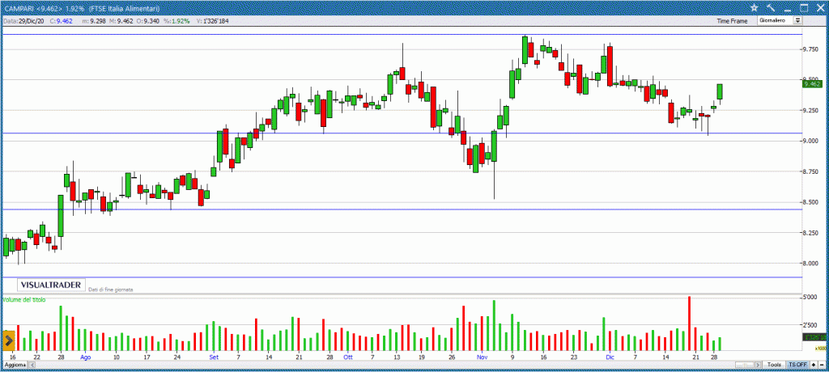Click the Time Frame label
The width and height of the screenshot is (829, 372).
click(732, 21)
